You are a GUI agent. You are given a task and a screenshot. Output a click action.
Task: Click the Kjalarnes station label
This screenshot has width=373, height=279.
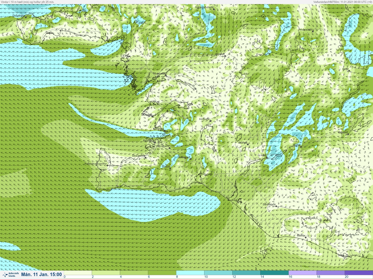click(158, 128)
